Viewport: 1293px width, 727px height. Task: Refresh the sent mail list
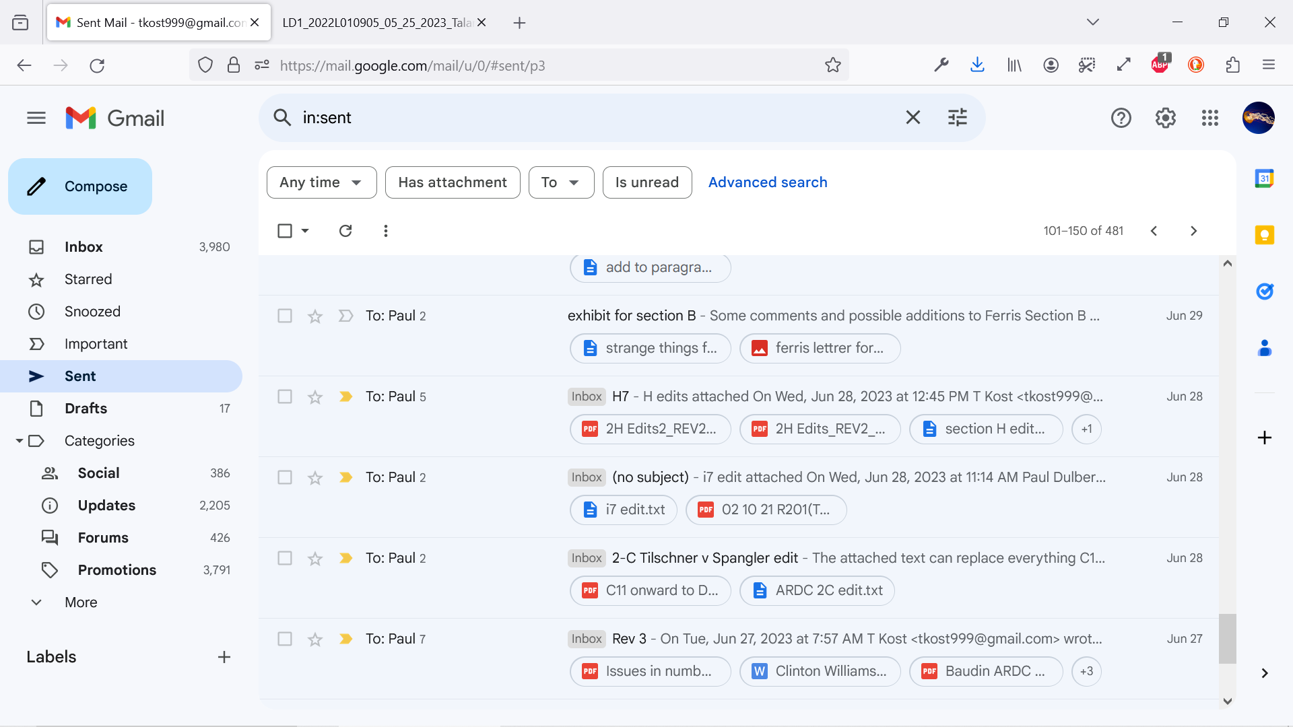[x=345, y=231]
